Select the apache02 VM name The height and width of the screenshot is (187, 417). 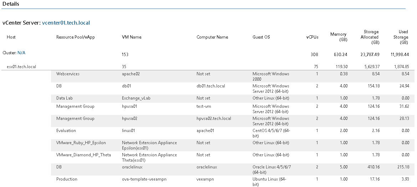click(131, 74)
